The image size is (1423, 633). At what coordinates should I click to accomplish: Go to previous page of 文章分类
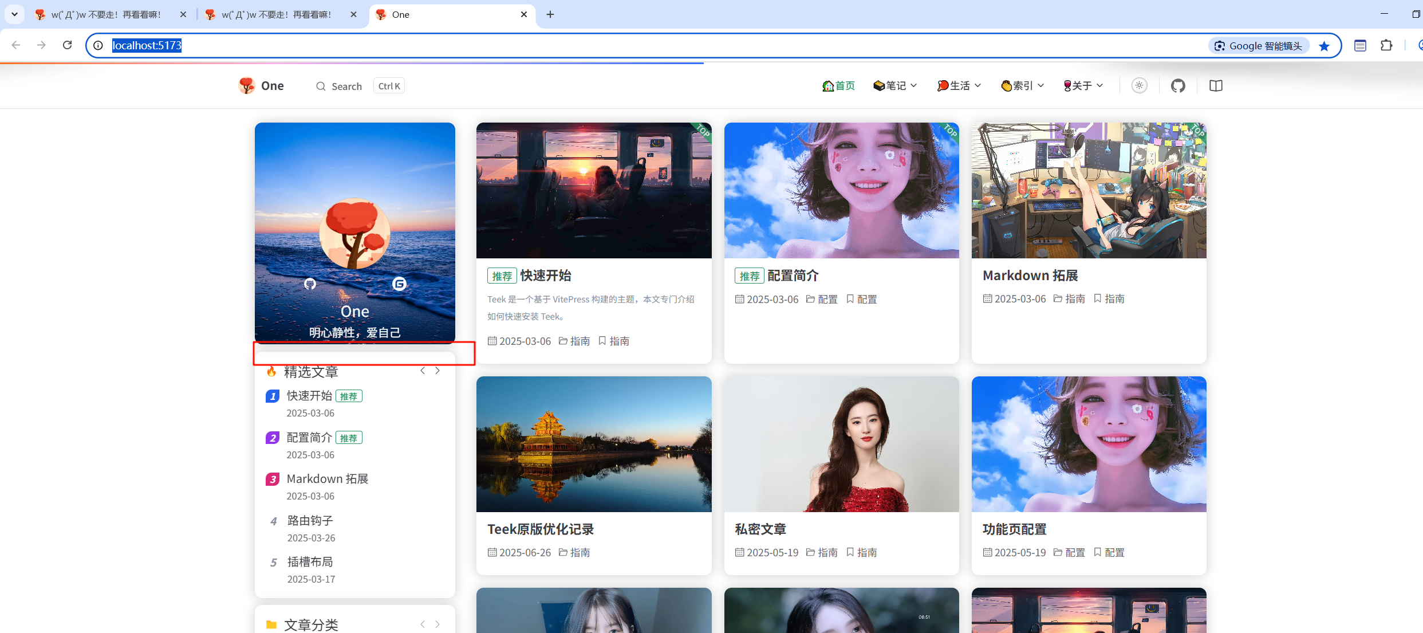click(x=423, y=624)
